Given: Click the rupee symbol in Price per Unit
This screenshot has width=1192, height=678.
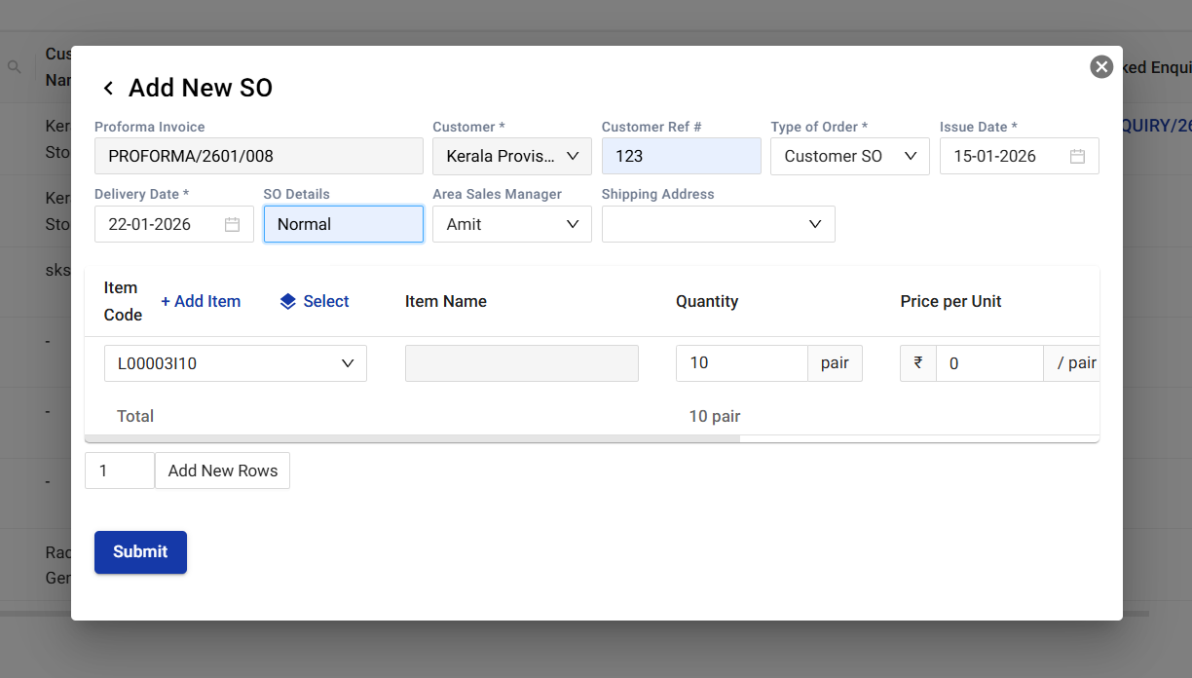Looking at the screenshot, I should point(917,363).
